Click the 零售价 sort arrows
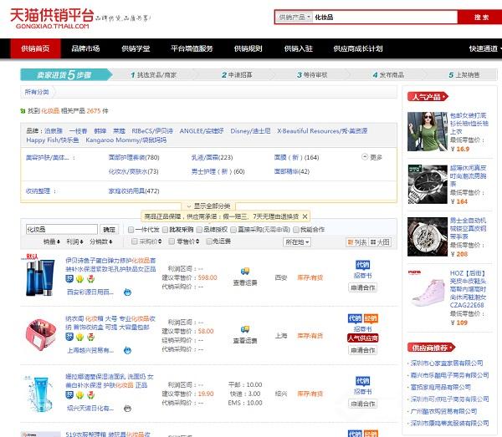 pos(197,241)
